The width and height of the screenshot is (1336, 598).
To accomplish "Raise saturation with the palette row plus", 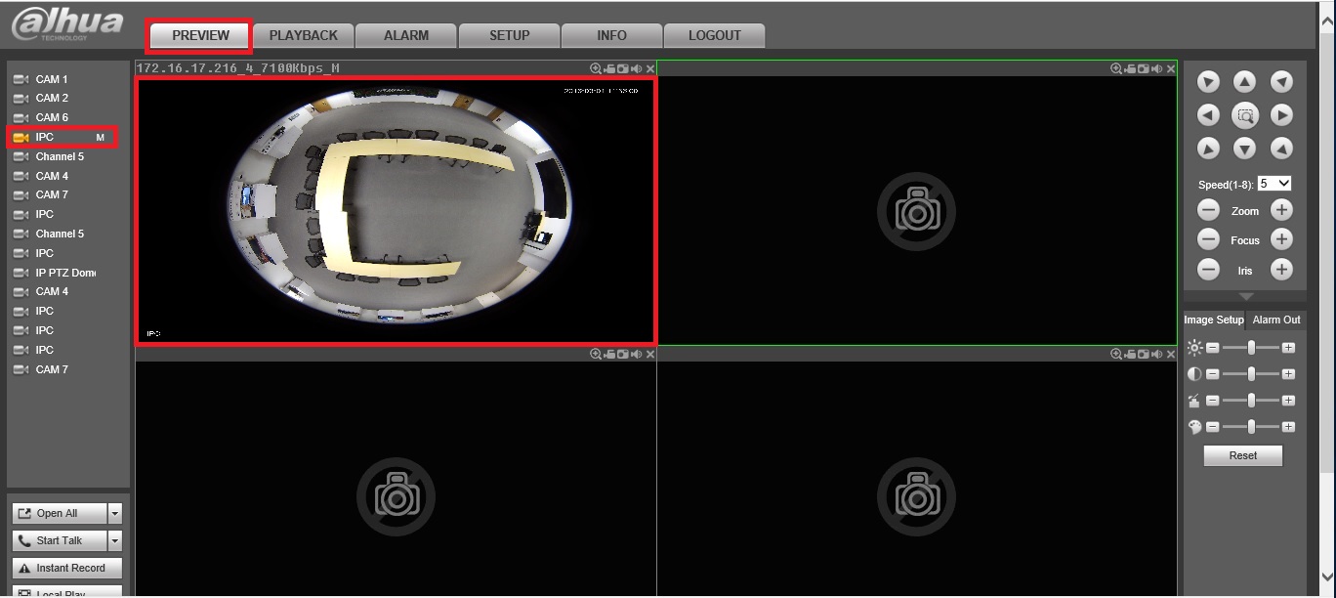I will pyautogui.click(x=1288, y=427).
